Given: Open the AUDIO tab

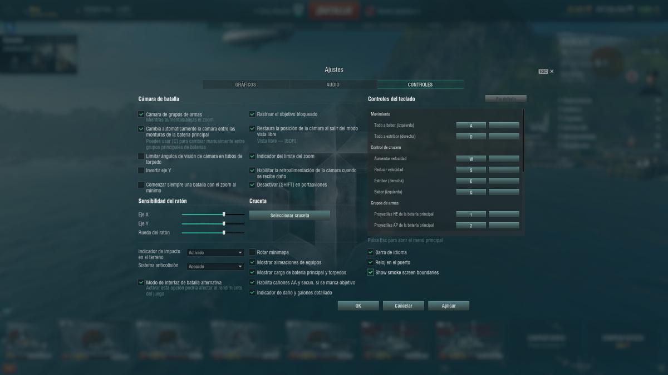Looking at the screenshot, I should pos(333,84).
